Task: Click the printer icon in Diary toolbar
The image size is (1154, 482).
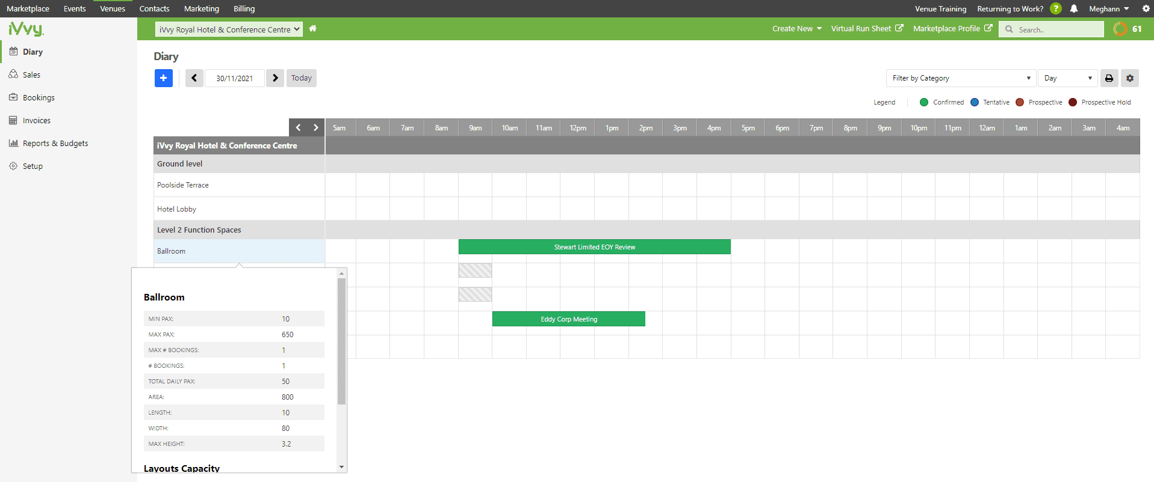Action: 1109,78
